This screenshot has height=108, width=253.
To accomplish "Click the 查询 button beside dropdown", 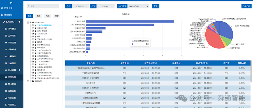I will click(155, 6).
